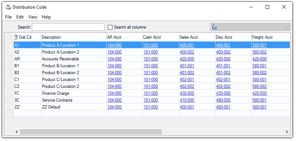Sort by Cash Acct column header
Screen dimensions: 296x141
click(x=161, y=37)
